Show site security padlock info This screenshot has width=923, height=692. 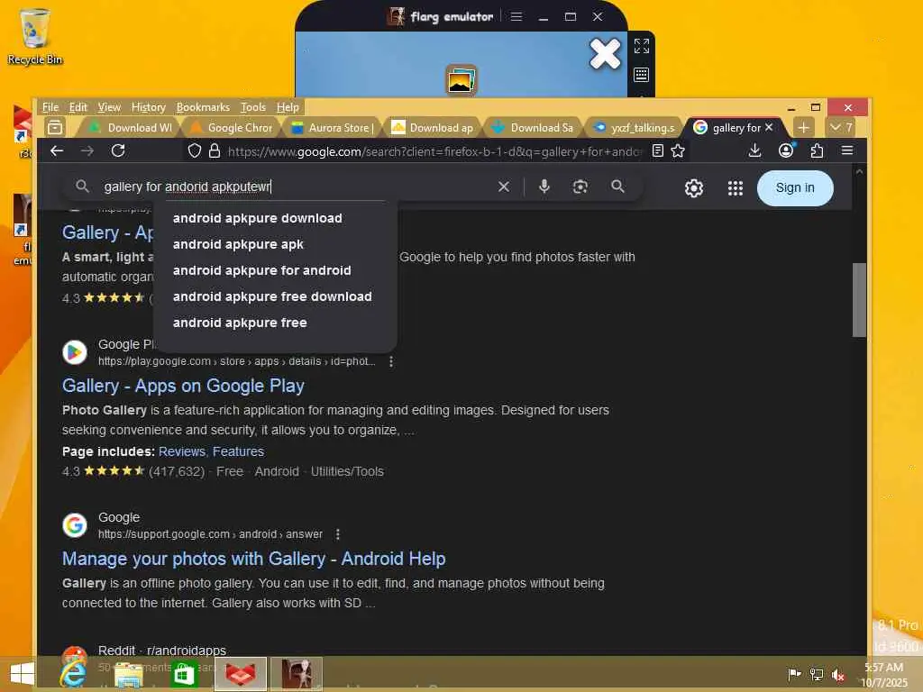215,151
